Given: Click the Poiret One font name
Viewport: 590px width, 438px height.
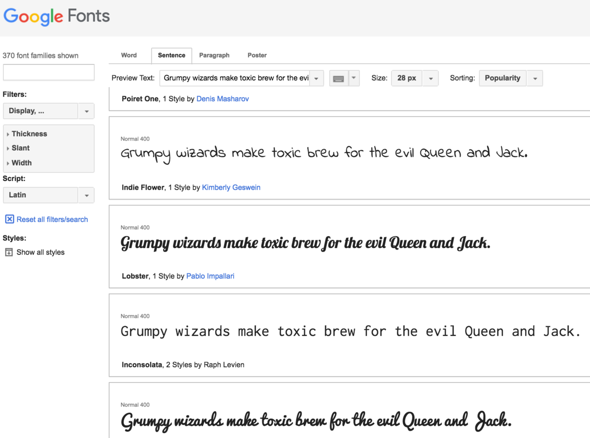Looking at the screenshot, I should (x=140, y=99).
